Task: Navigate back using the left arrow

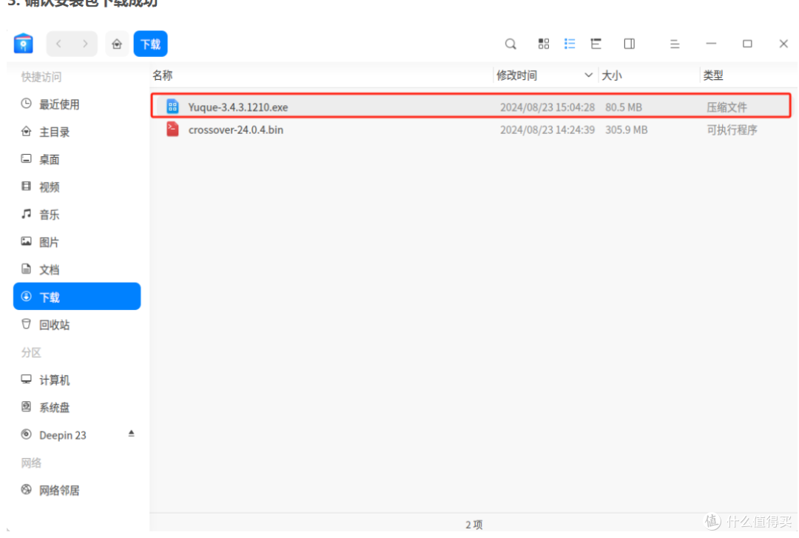Action: [58, 44]
